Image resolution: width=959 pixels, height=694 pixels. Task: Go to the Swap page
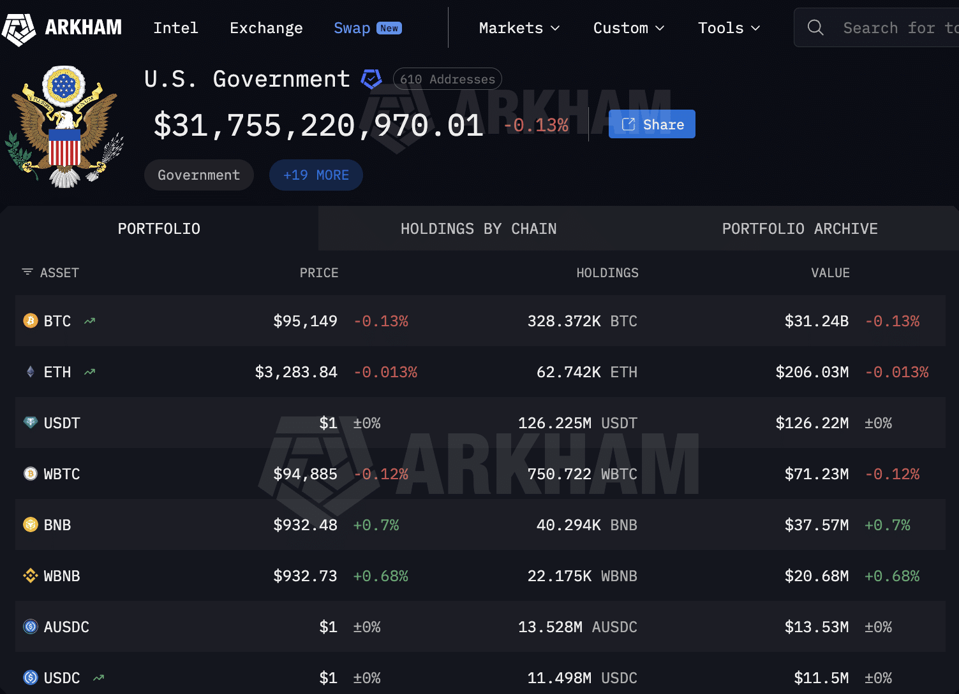(x=352, y=28)
